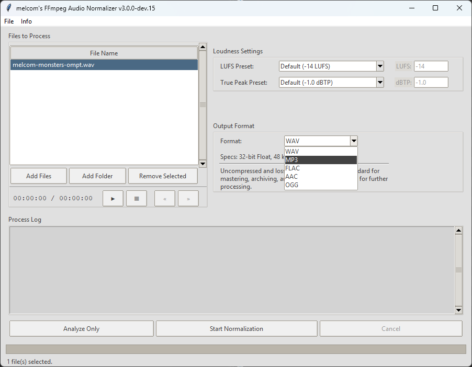Open the Info menu
The width and height of the screenshot is (472, 367).
(26, 21)
